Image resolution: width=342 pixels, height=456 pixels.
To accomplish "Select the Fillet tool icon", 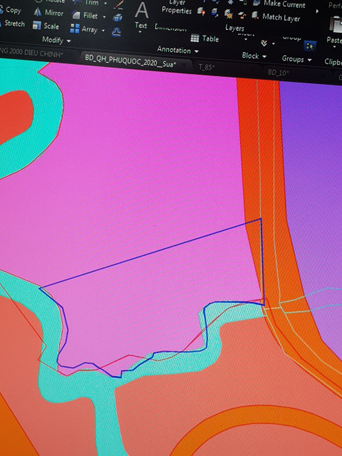I will point(76,15).
